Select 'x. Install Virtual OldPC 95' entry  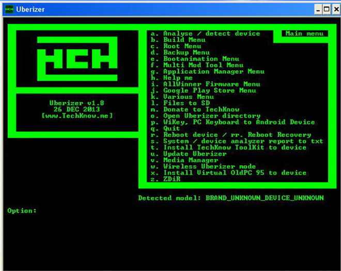[228, 173]
